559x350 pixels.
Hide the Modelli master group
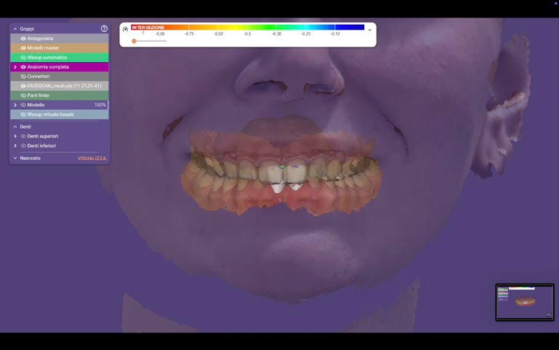click(23, 47)
